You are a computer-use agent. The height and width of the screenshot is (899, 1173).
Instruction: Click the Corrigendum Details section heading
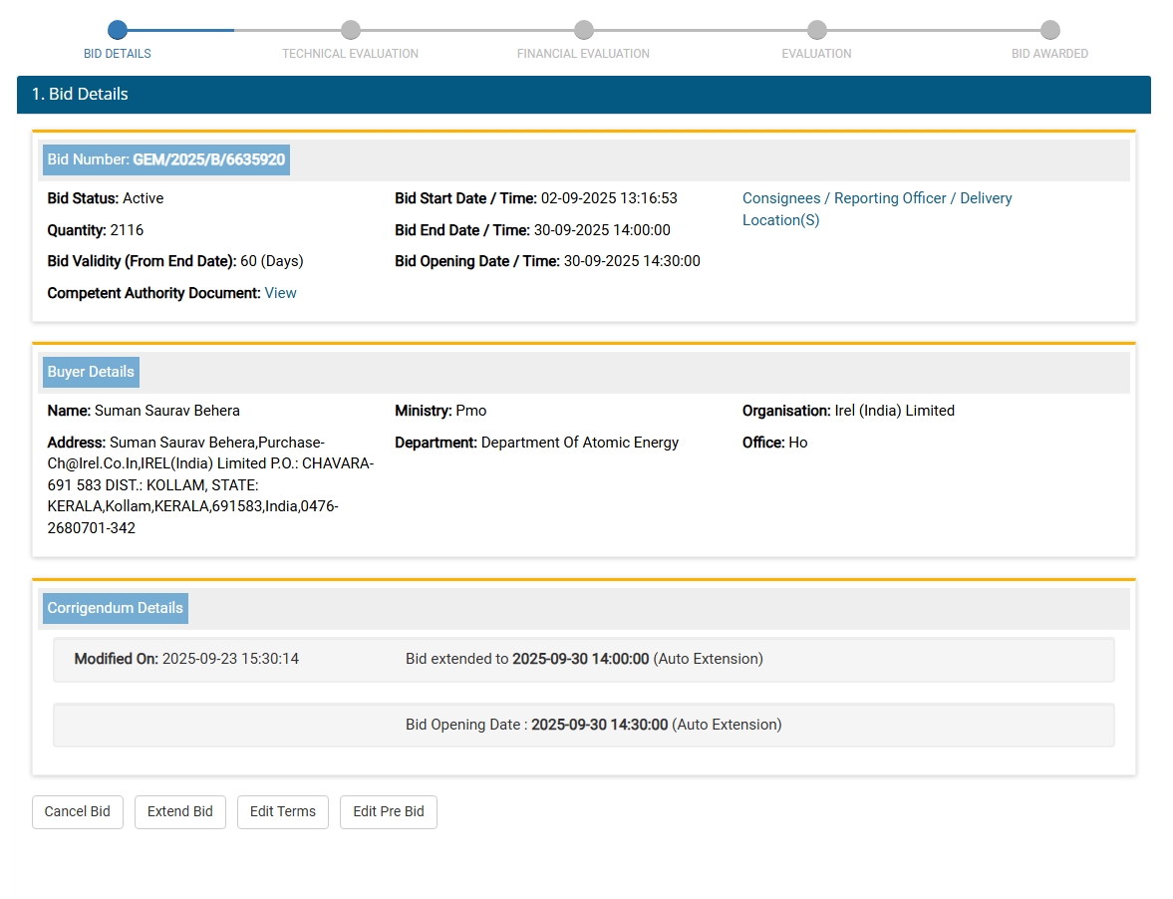click(x=116, y=608)
